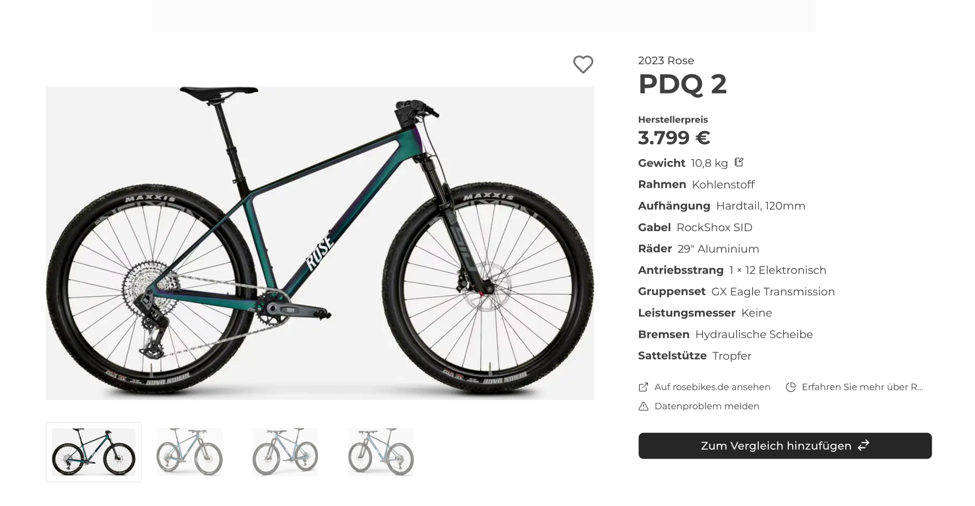Select the first thumbnail of the dark green bike

pos(93,452)
